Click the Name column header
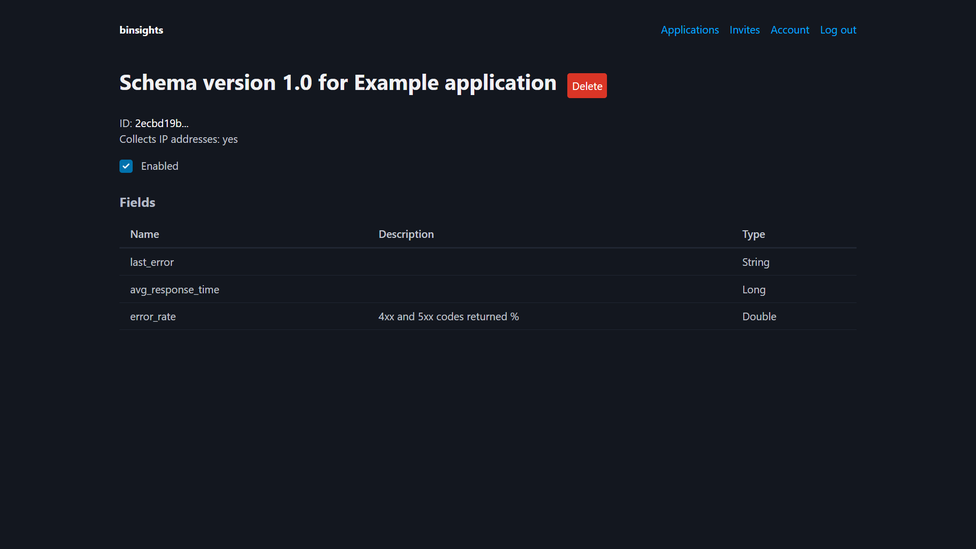976x549 pixels. [x=144, y=234]
